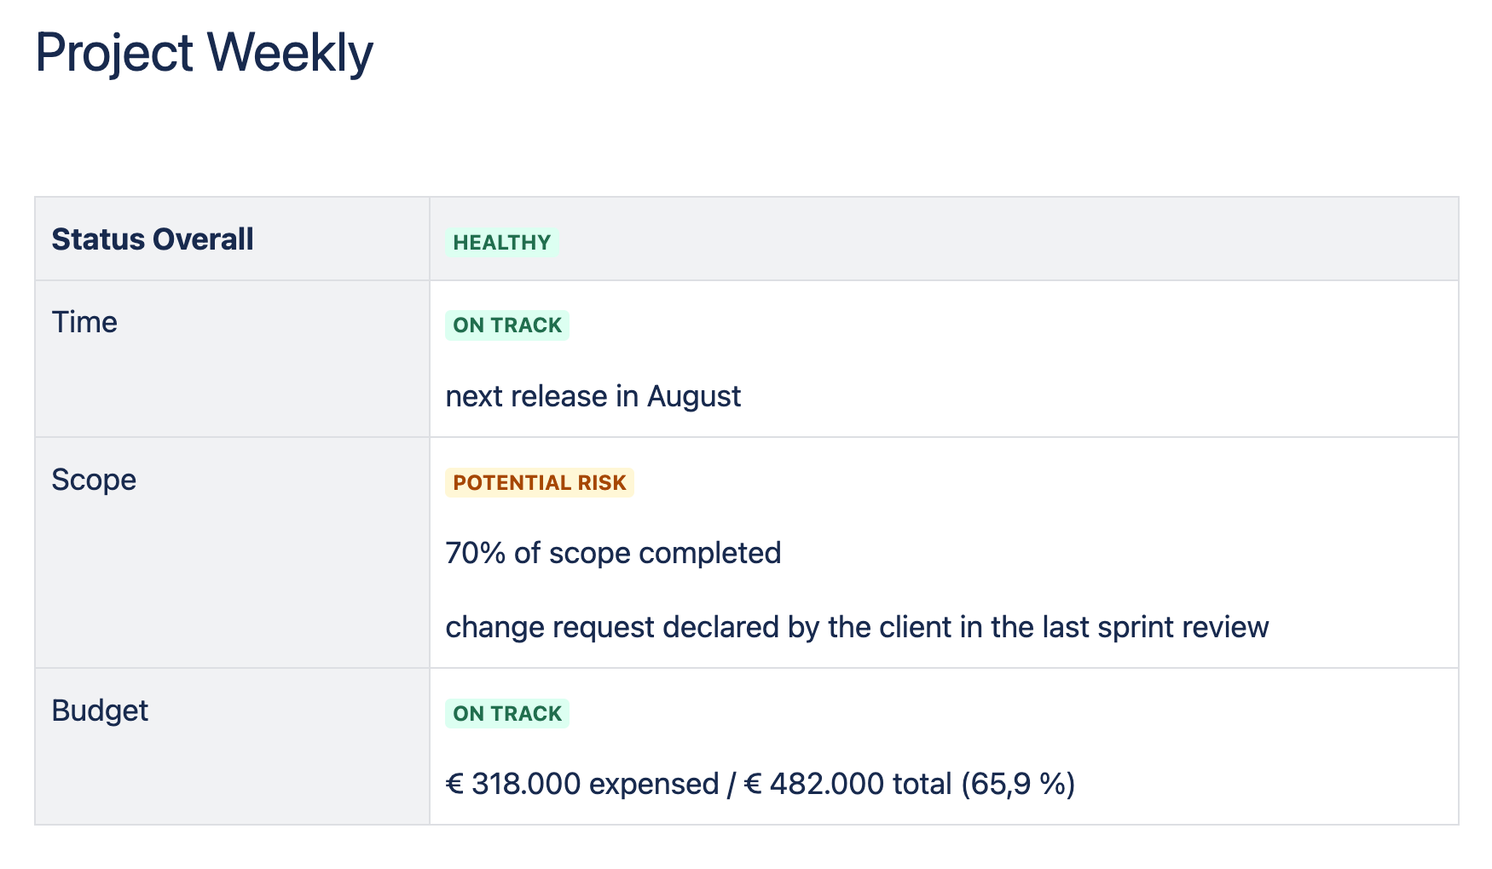The image size is (1492, 869).
Task: Select the Status Overall header cell
Action: pyautogui.click(x=232, y=239)
